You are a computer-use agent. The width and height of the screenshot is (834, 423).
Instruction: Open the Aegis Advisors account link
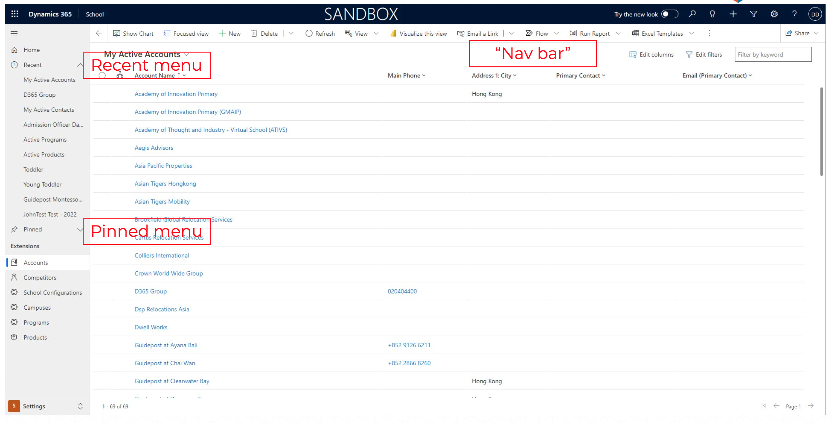[x=154, y=148]
